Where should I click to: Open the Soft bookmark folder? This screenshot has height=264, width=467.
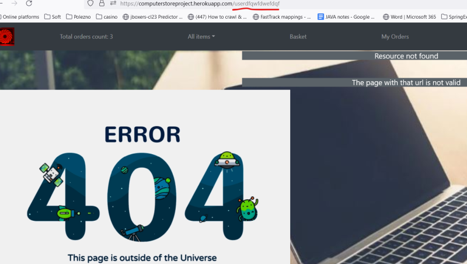tap(53, 17)
